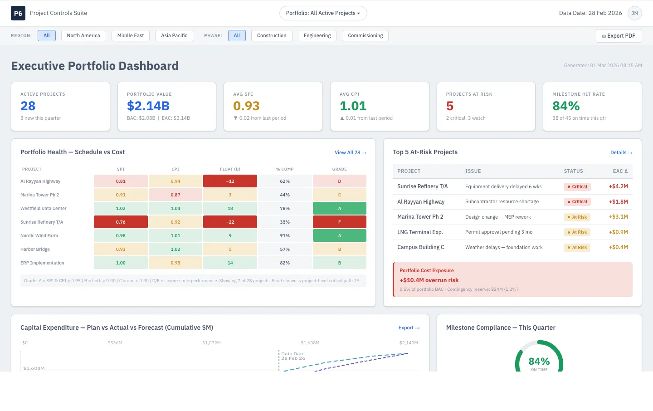Select the Construction phase filter
The height and width of the screenshot is (411, 653).
pos(272,36)
